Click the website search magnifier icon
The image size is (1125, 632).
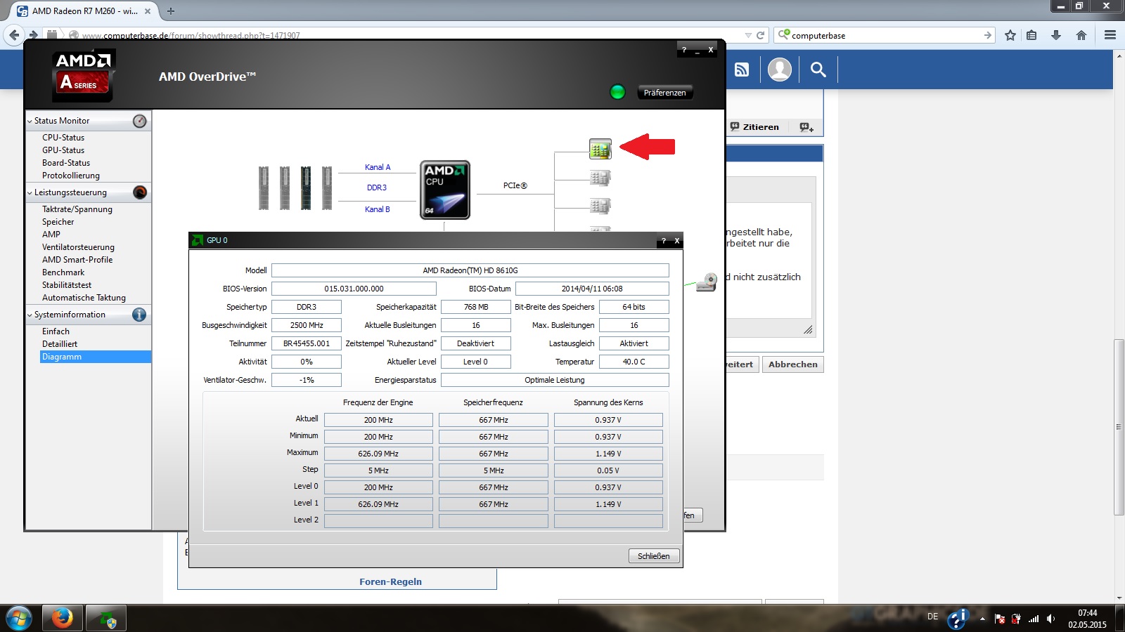pos(818,70)
